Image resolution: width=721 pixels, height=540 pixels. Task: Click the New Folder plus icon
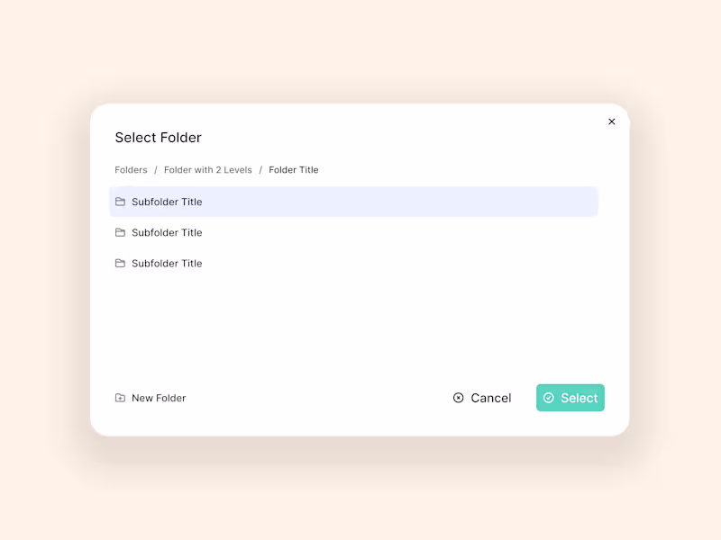tap(120, 398)
